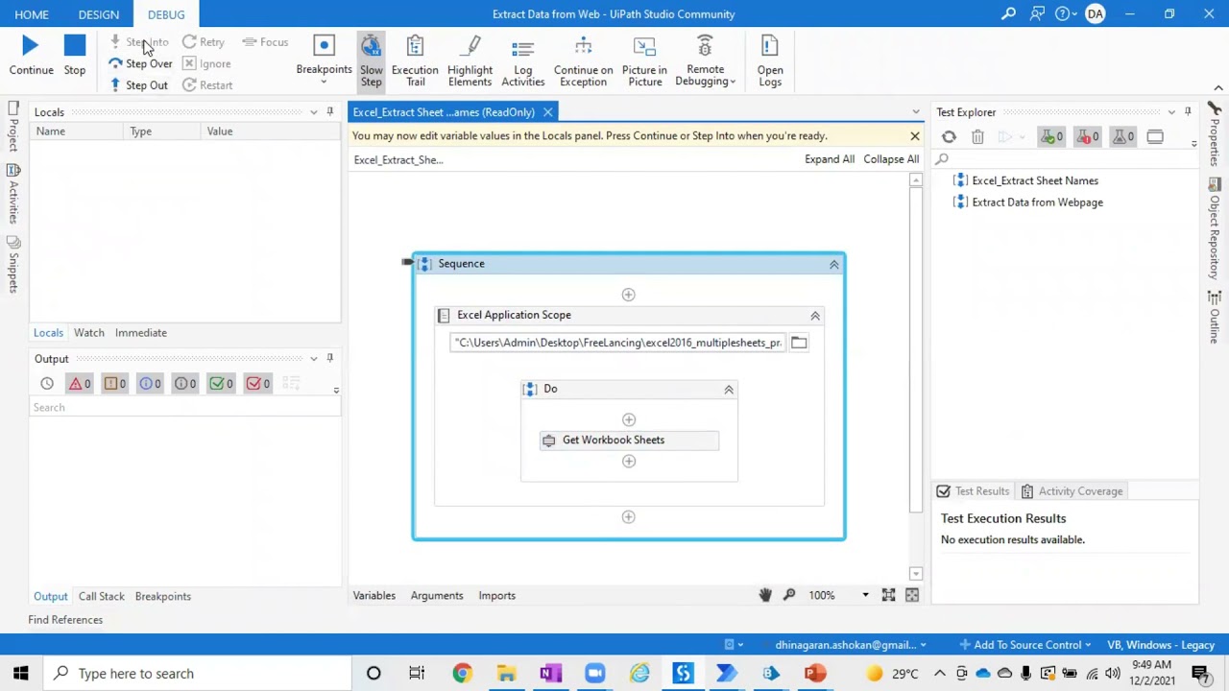Open the Activity Coverage tab
Image resolution: width=1229 pixels, height=691 pixels.
click(x=1071, y=491)
